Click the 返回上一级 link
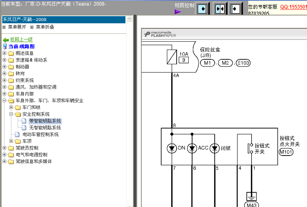Viewport: 307px width, 207px height. [x=21, y=39]
